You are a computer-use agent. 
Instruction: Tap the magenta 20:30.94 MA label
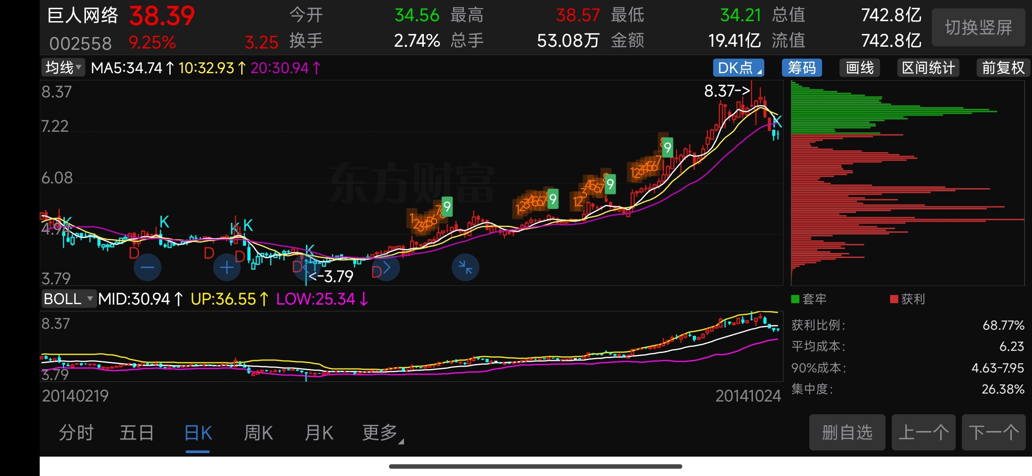click(285, 68)
